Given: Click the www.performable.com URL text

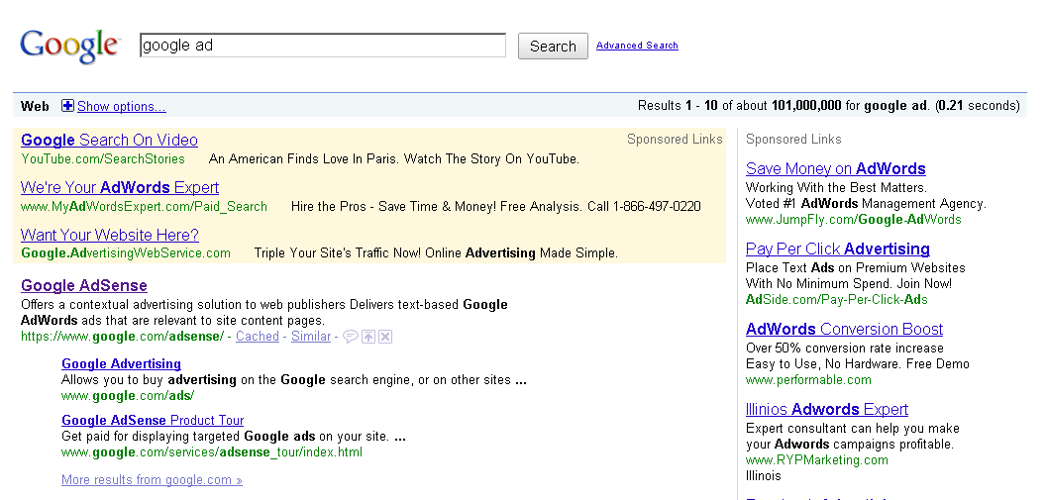Looking at the screenshot, I should [x=808, y=380].
